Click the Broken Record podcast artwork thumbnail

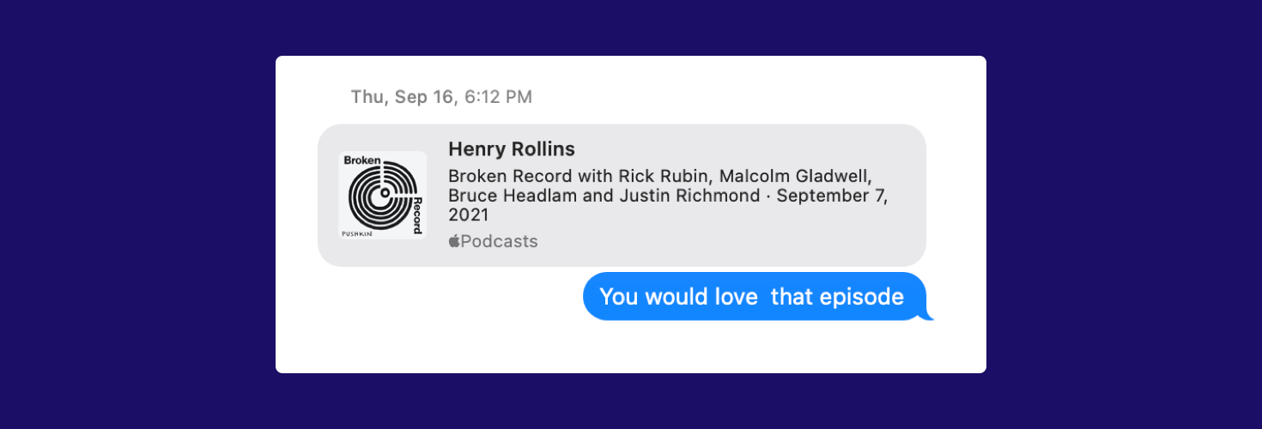click(383, 195)
